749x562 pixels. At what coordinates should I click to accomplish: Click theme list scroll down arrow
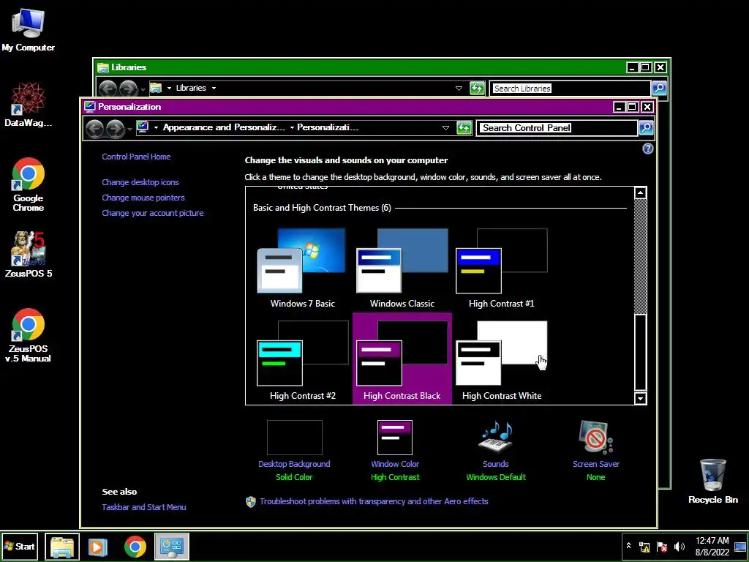tap(640, 397)
